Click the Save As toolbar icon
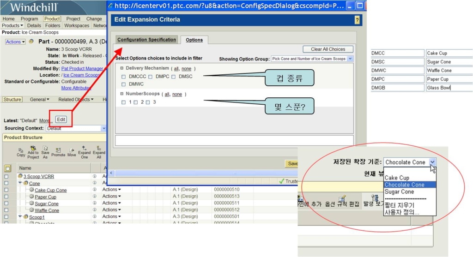 tap(45, 148)
